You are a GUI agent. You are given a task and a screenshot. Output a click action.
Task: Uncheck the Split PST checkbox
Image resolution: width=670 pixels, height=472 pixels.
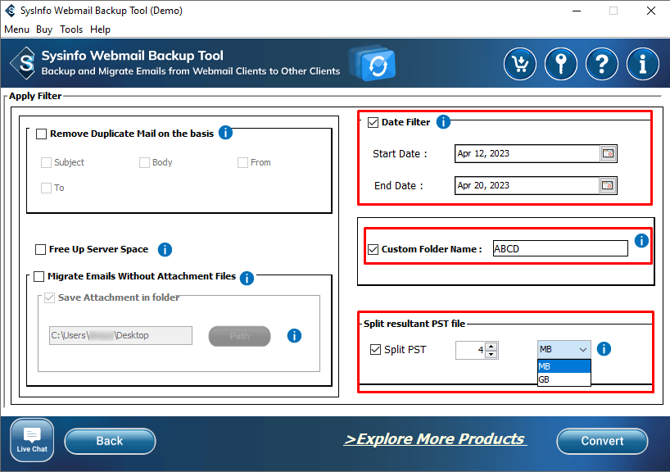click(376, 350)
